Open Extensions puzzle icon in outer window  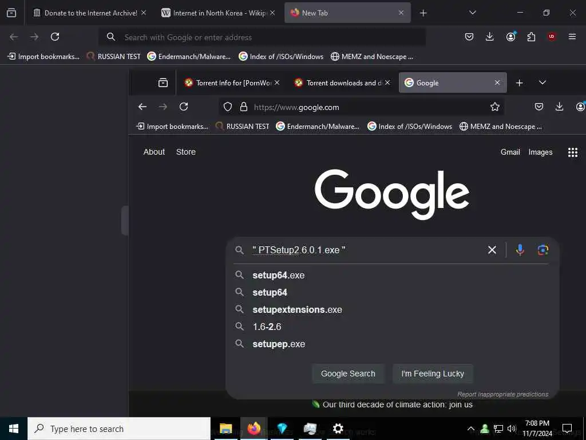point(531,37)
